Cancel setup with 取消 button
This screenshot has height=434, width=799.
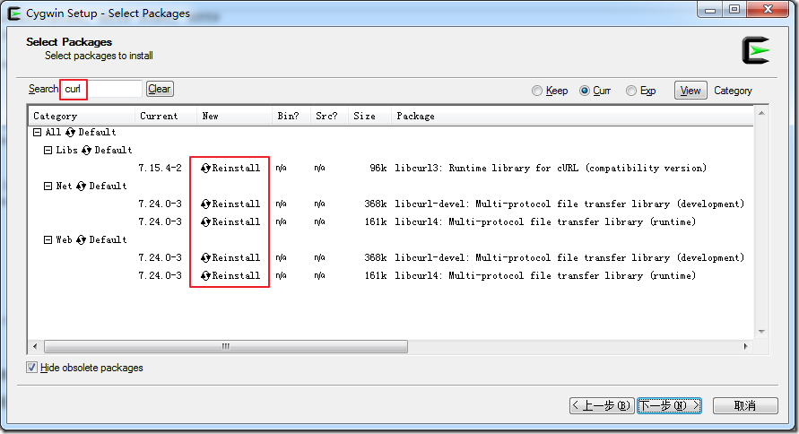click(x=745, y=406)
